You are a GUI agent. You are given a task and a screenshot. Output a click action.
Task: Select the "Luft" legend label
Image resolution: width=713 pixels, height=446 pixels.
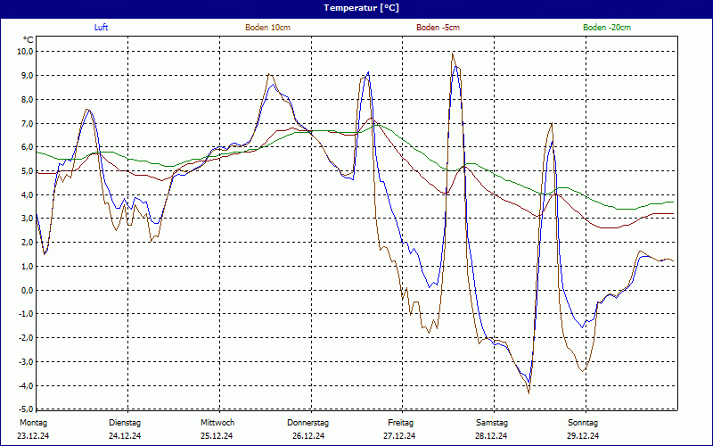coord(102,28)
